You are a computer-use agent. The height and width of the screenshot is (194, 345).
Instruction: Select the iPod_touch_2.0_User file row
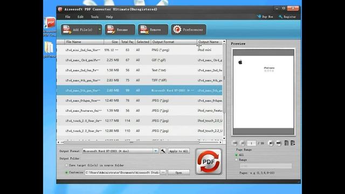tap(140, 121)
